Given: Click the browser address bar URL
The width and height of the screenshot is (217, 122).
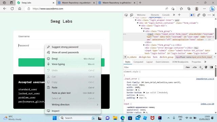Looking at the screenshot, I should point(48,8).
